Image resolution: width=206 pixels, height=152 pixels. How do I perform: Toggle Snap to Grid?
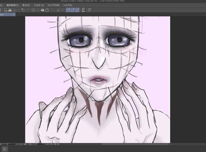[77, 10]
